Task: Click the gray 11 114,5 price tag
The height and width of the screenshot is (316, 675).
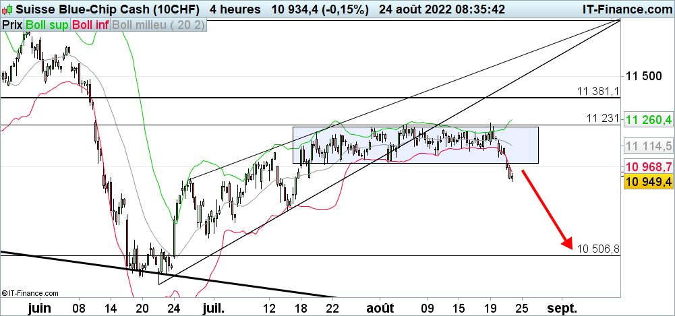Action: tap(649, 146)
